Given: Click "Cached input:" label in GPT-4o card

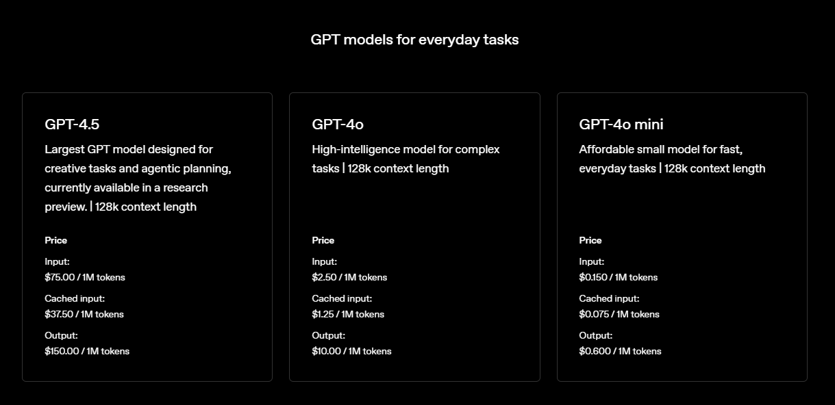Looking at the screenshot, I should coord(342,299).
